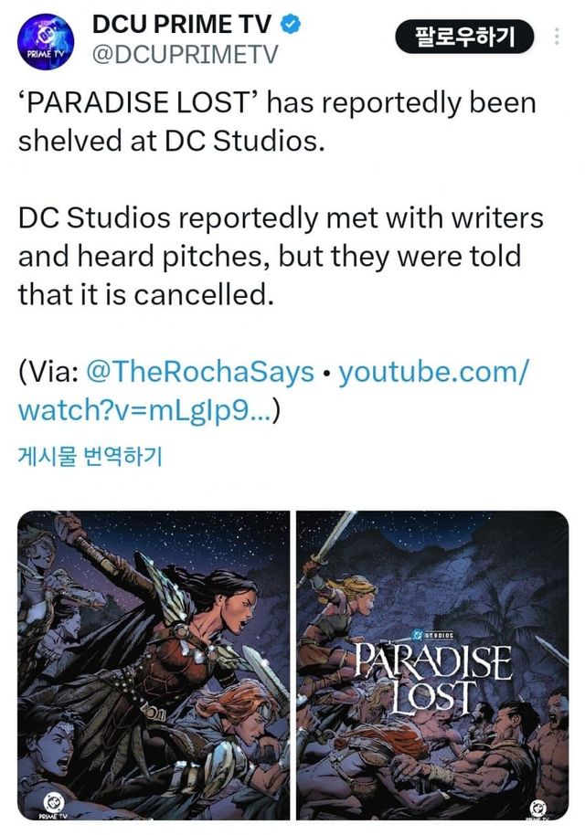Click the 'met with writers' paragraph
This screenshot has width=585, height=835.
pyautogui.click(x=281, y=256)
